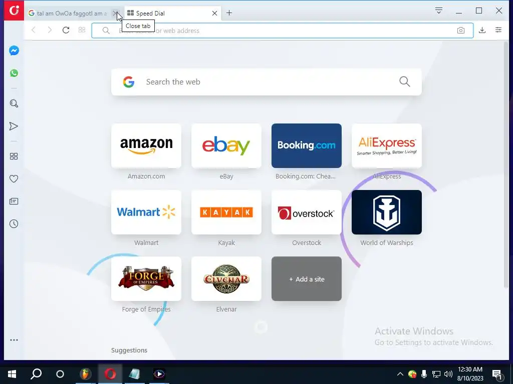
Task: Open the notification center icon
Action: [x=497, y=375]
